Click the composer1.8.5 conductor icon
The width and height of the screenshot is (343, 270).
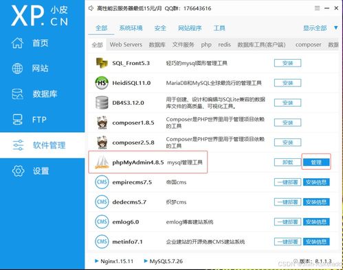pos(102,123)
